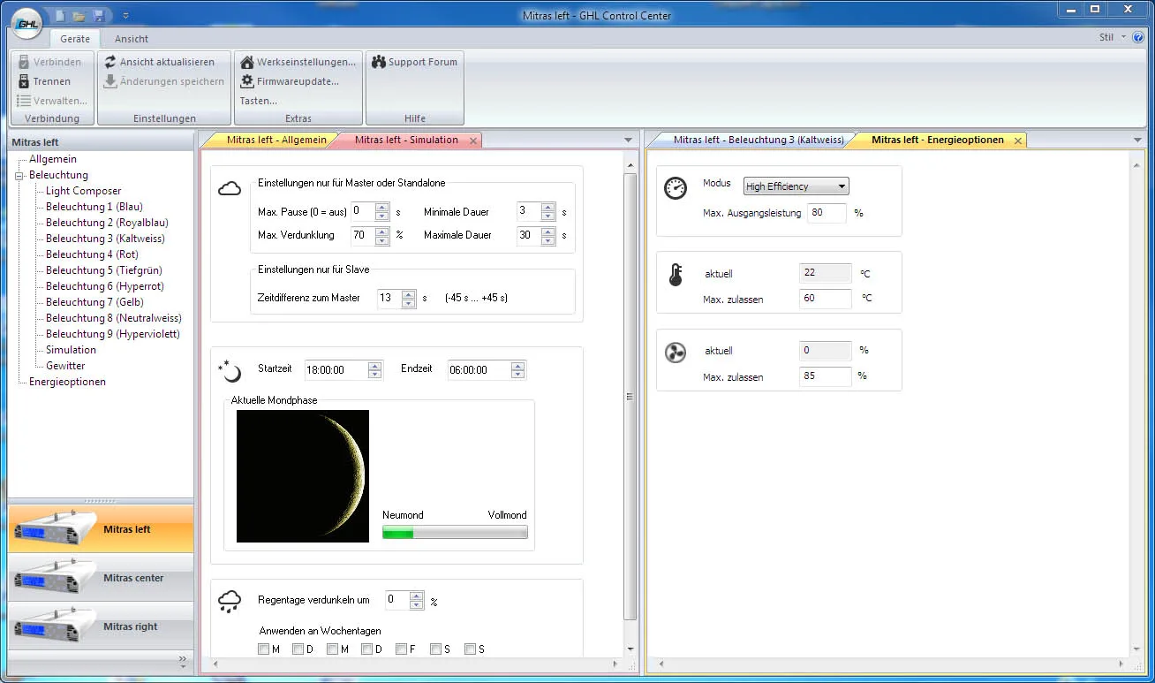Image resolution: width=1155 pixels, height=683 pixels.
Task: Check the first S weekday checkbox
Action: coord(435,649)
